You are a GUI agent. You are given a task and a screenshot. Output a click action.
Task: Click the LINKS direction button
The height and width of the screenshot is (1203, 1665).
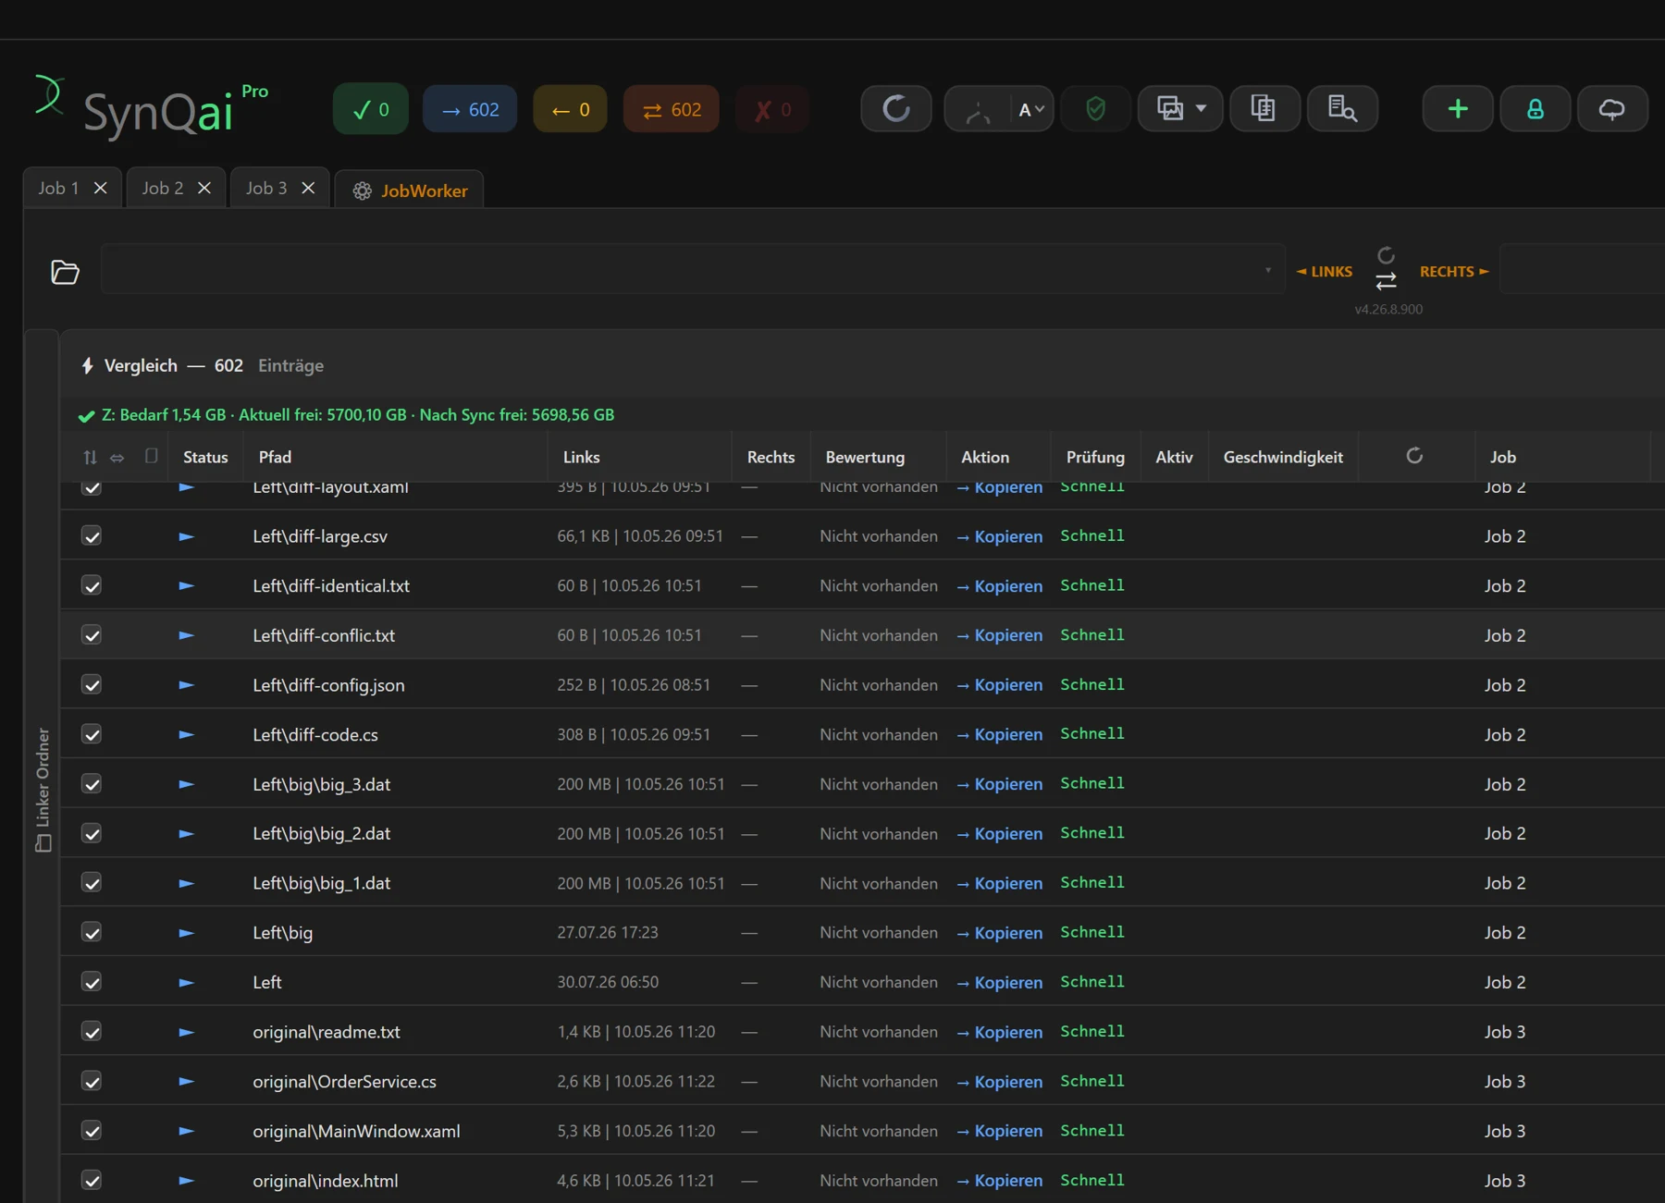click(x=1325, y=272)
